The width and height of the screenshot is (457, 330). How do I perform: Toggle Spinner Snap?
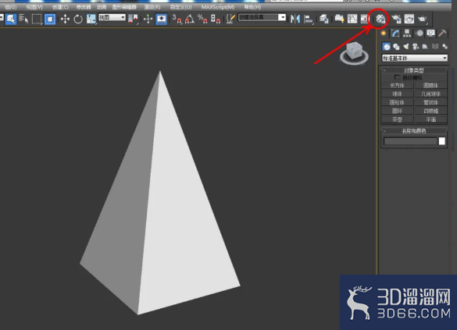tap(216, 20)
